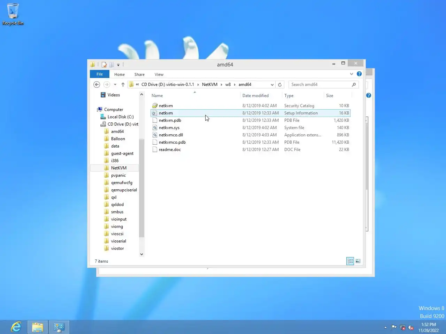The height and width of the screenshot is (334, 446).
Task: Open File Explorer taskbar button
Action: click(x=38, y=327)
